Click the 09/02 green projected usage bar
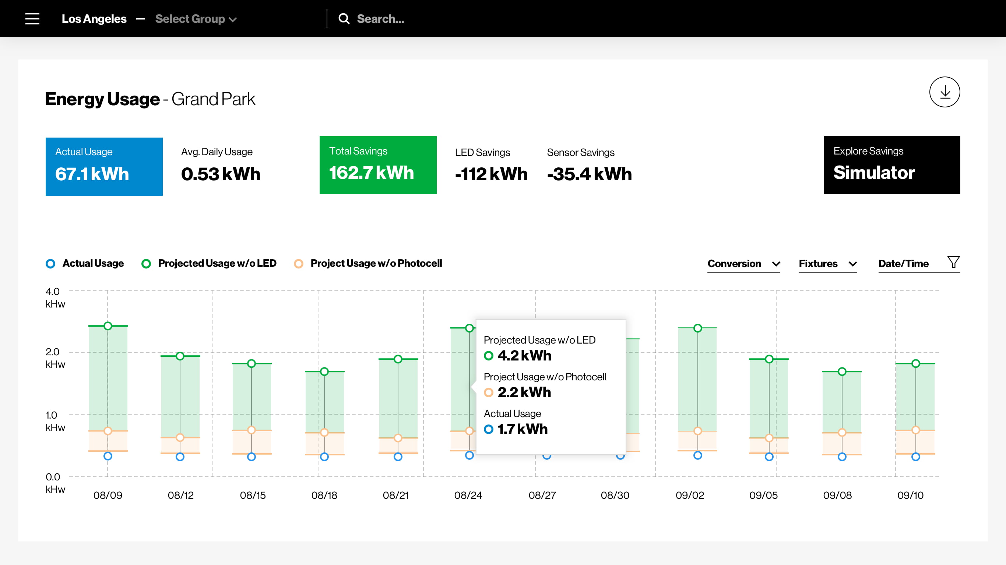Screen dimensions: 1006x565 697,379
